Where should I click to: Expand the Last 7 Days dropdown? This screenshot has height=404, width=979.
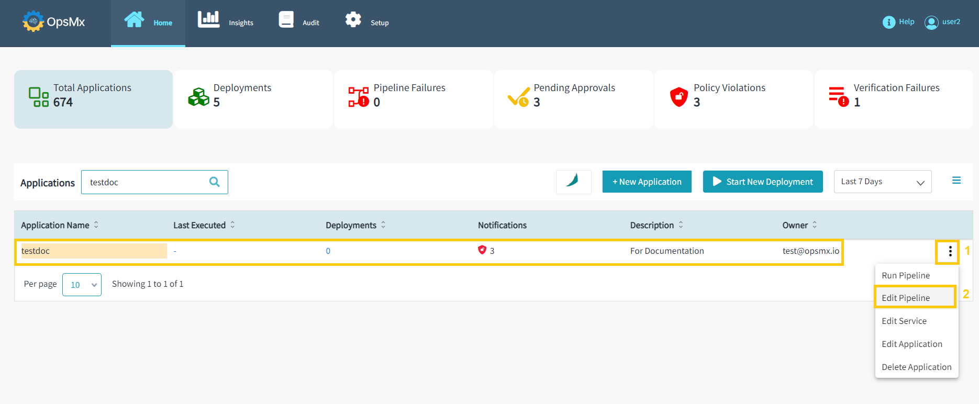point(882,182)
